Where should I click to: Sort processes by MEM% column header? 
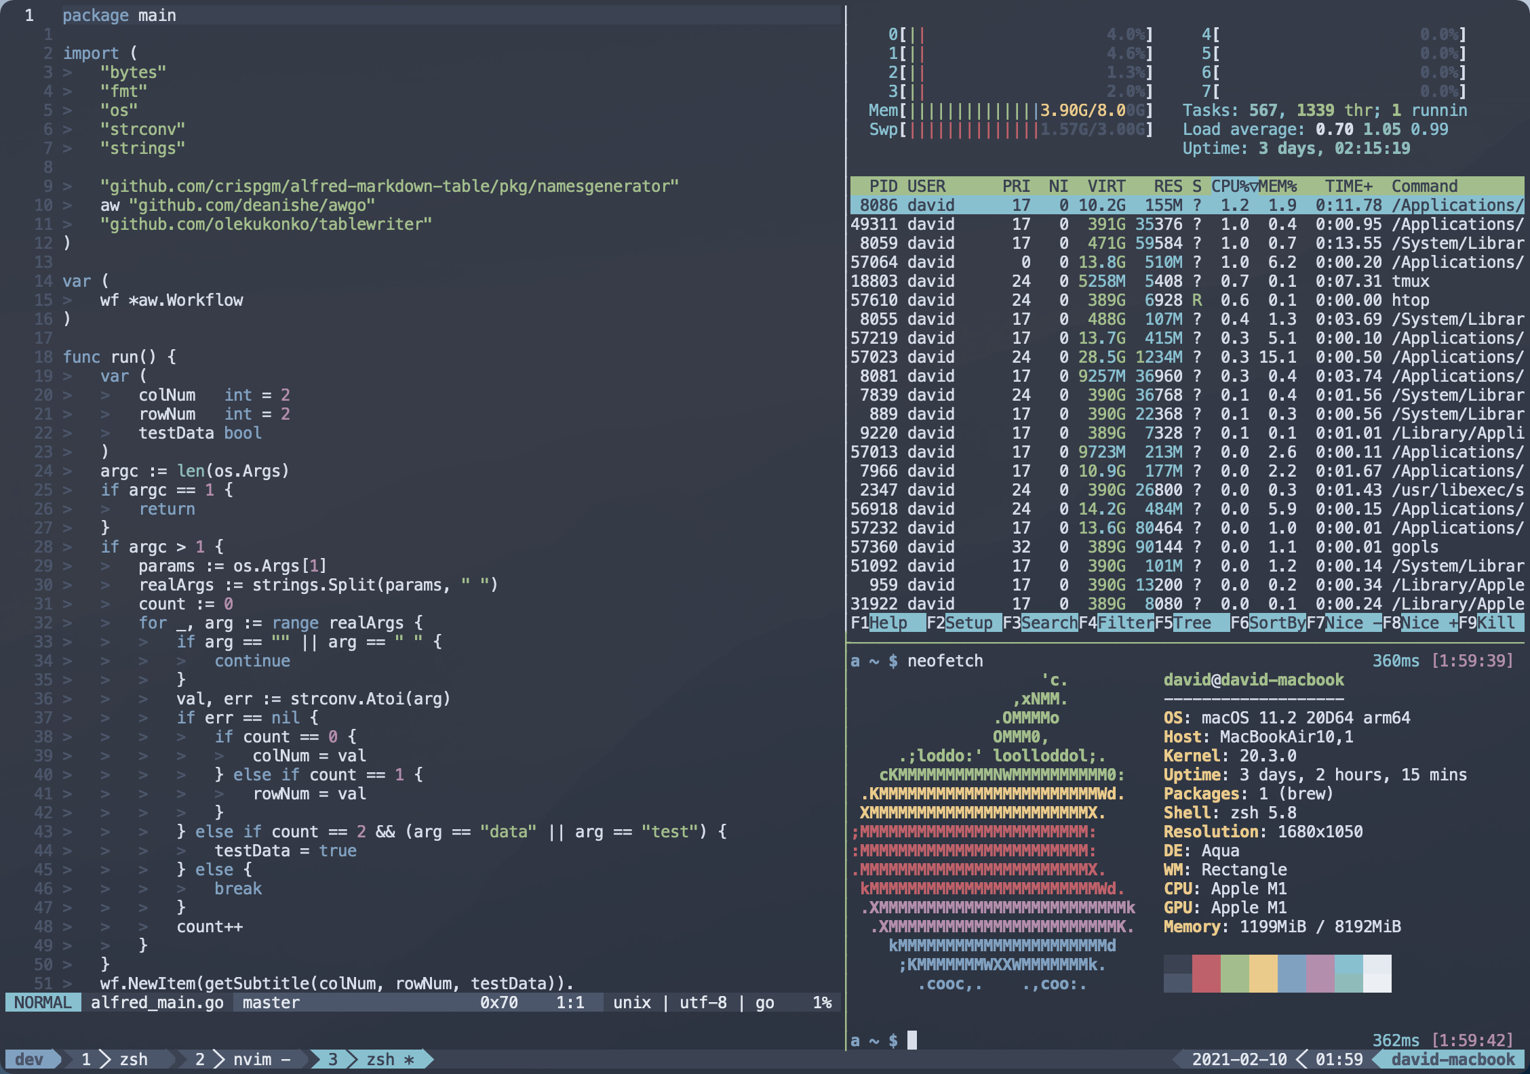coord(1278,186)
